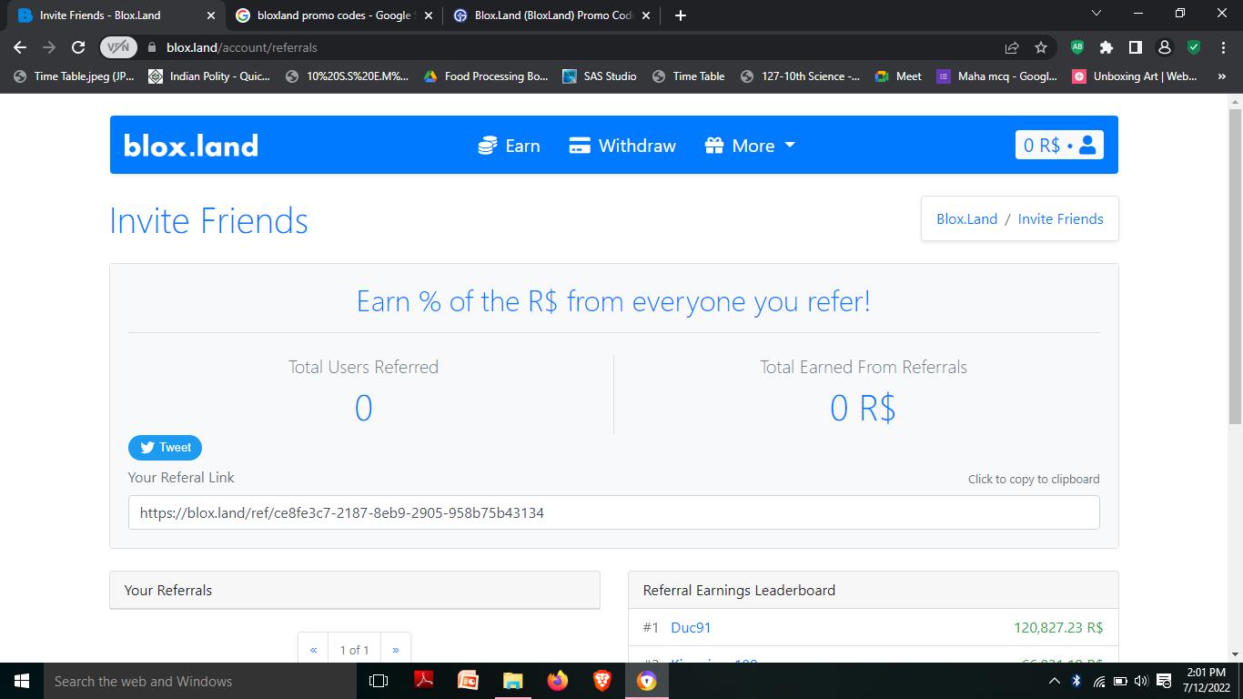The width and height of the screenshot is (1243, 699).
Task: Open Meet bookmark
Action: point(898,76)
